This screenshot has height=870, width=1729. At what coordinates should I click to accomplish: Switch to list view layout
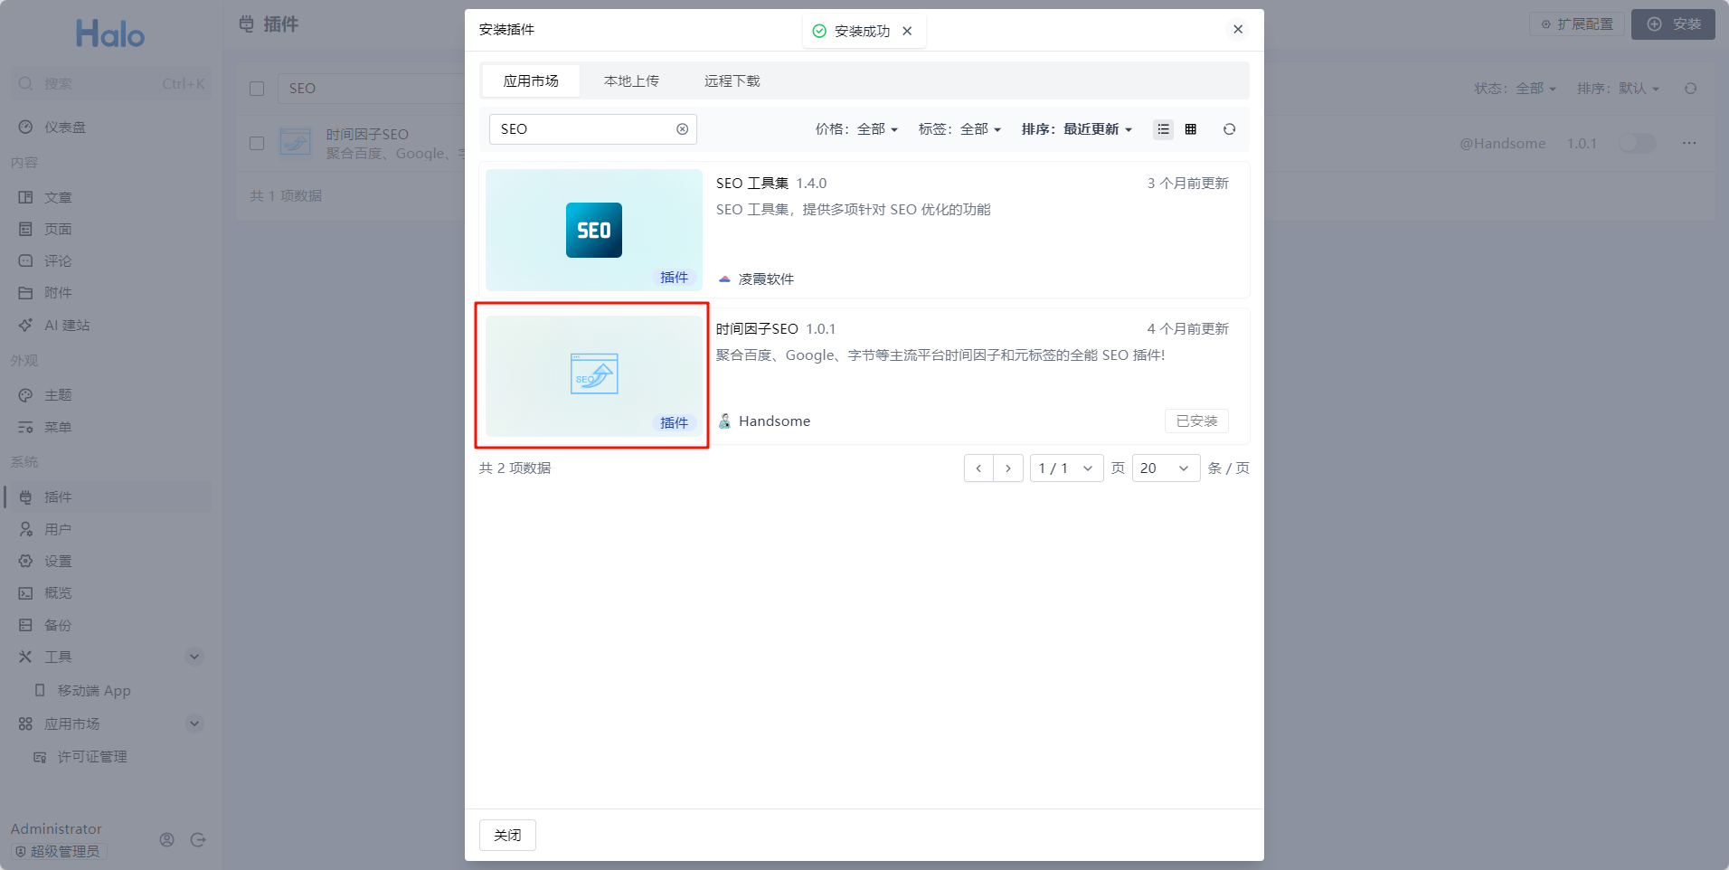pyautogui.click(x=1163, y=129)
